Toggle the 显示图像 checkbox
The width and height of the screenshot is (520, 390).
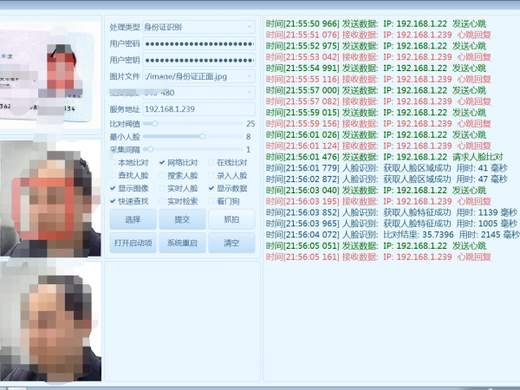(x=112, y=188)
